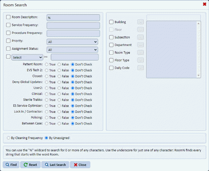This screenshot has width=209, height=171.
Task: Click the lookup button beside Building
Action: coord(141,22)
